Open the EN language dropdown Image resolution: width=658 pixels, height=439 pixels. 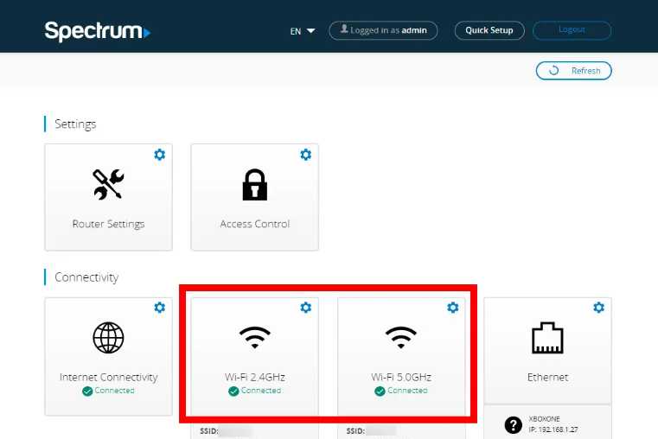(x=302, y=31)
